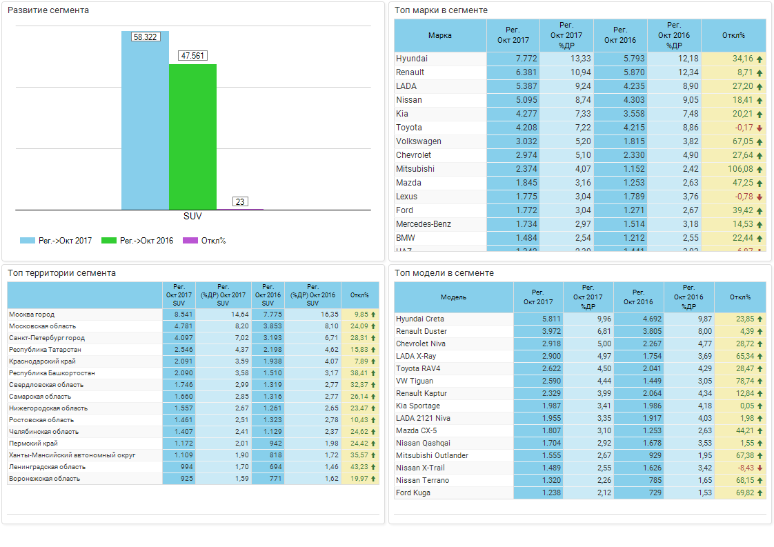Click the up arrow in Kia Sportage row
Screen dimensions: 774x547
click(760, 406)
